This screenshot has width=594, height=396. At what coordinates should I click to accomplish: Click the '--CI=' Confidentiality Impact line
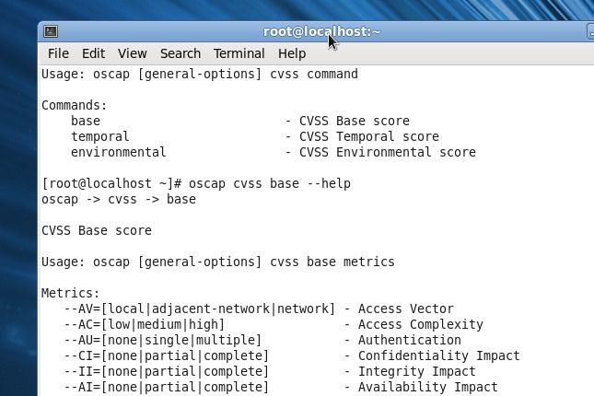(x=292, y=355)
